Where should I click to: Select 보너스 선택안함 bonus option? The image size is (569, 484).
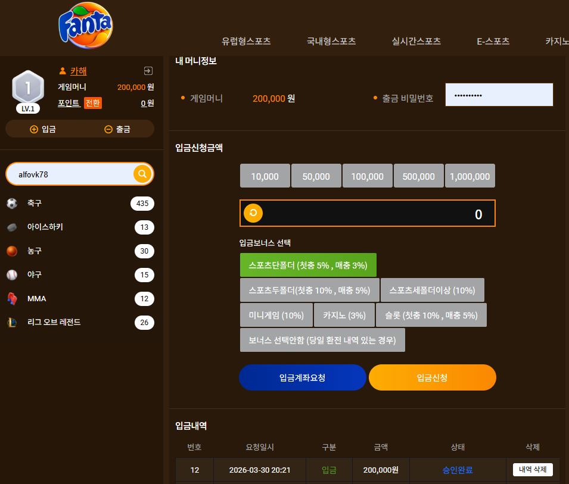point(322,340)
